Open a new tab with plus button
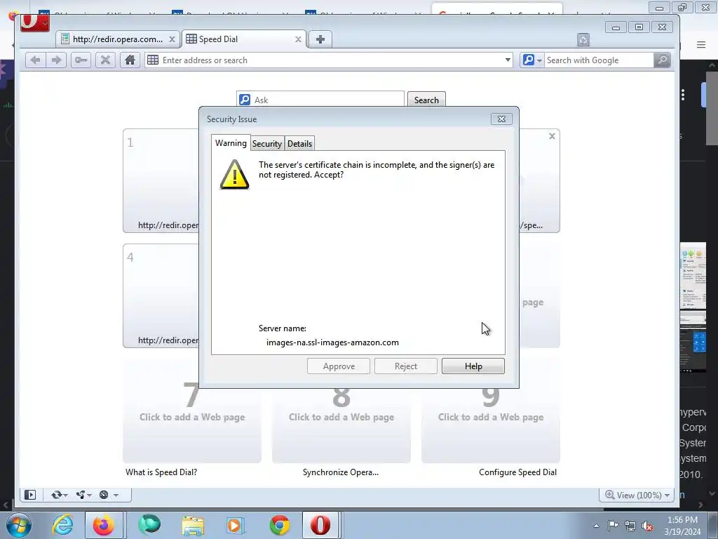The image size is (718, 539). pyautogui.click(x=320, y=39)
